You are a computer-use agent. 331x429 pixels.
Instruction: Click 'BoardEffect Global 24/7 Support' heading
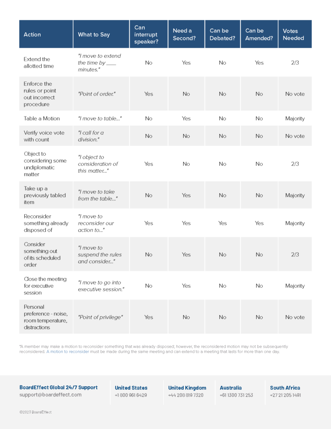point(59,388)
